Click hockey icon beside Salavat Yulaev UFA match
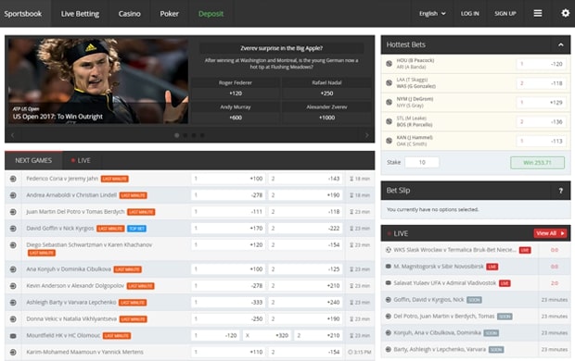575x361 pixels. (x=388, y=282)
